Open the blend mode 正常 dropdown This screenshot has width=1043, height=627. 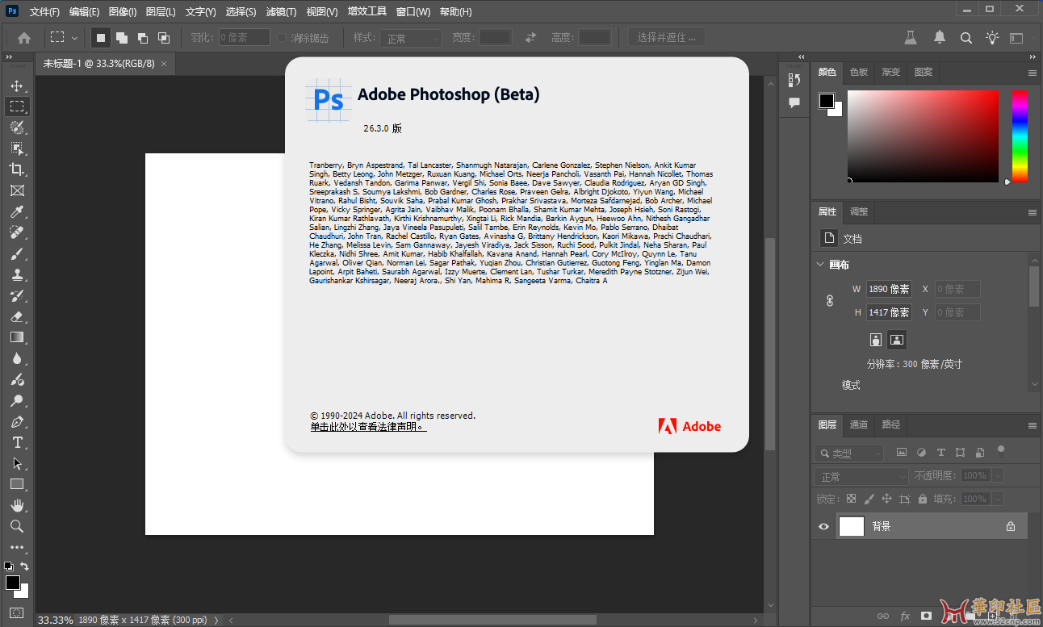[861, 476]
